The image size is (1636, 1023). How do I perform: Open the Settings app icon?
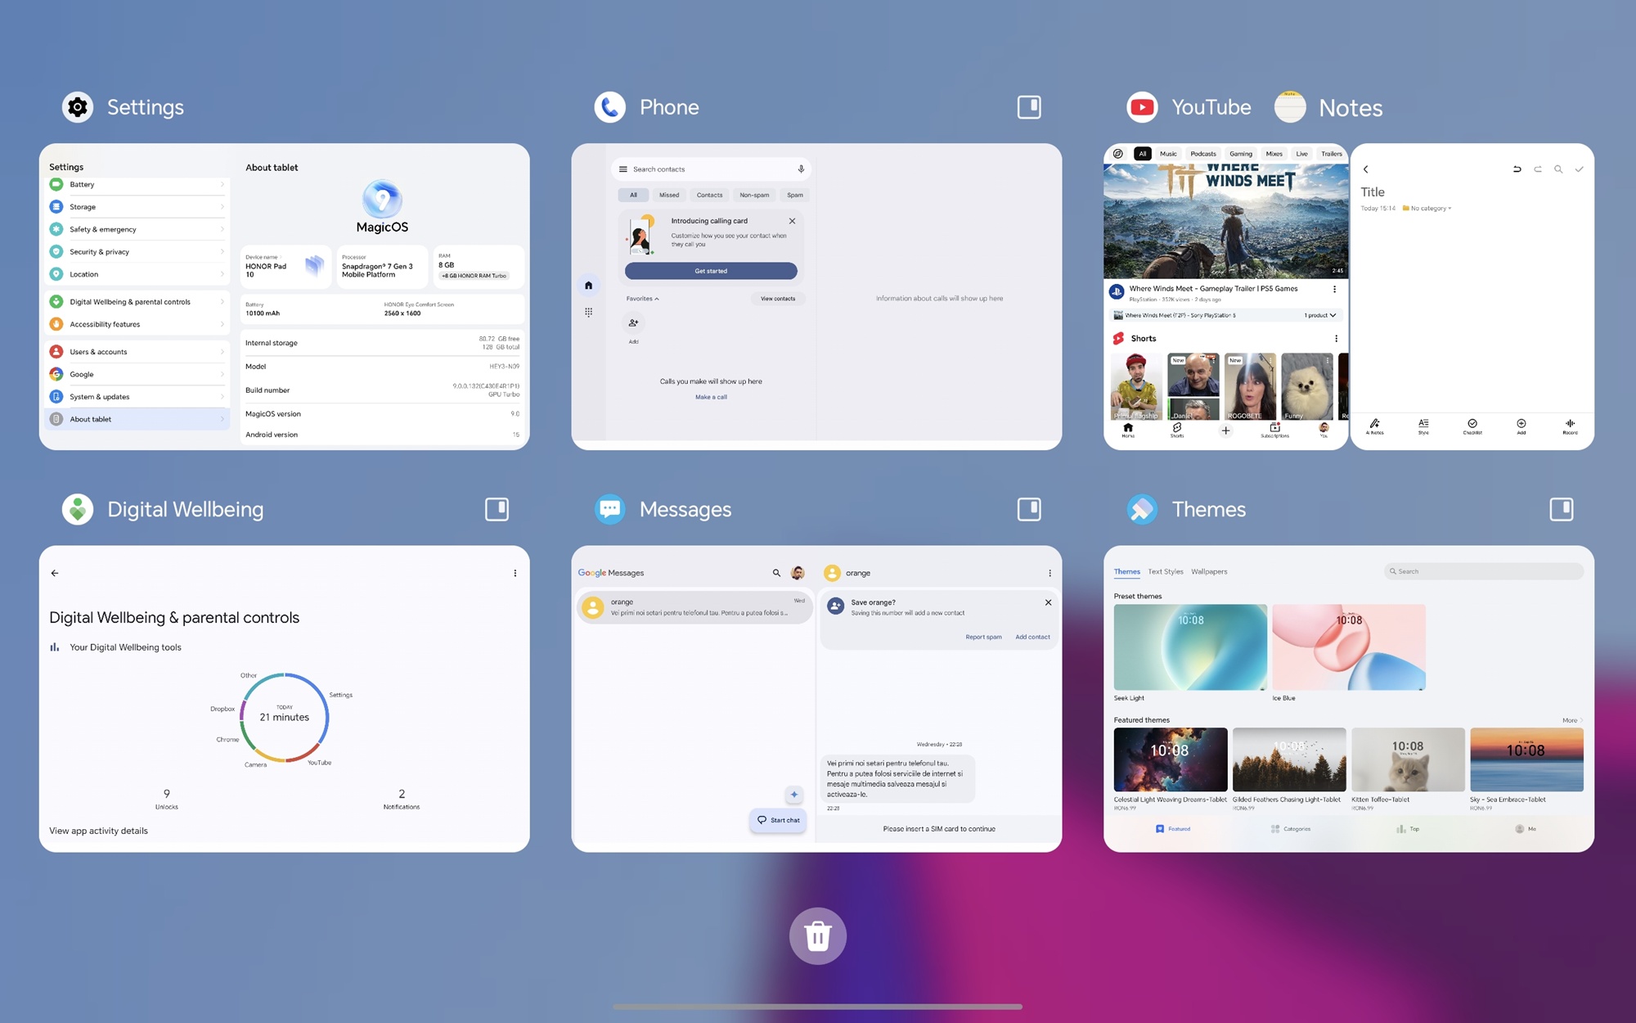[78, 107]
